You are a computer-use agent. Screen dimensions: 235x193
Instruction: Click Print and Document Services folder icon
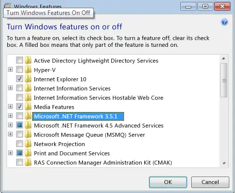(x=28, y=153)
